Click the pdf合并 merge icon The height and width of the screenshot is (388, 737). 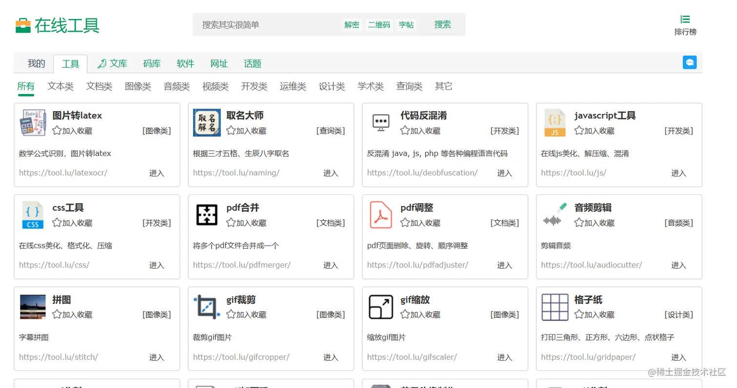coord(207,215)
